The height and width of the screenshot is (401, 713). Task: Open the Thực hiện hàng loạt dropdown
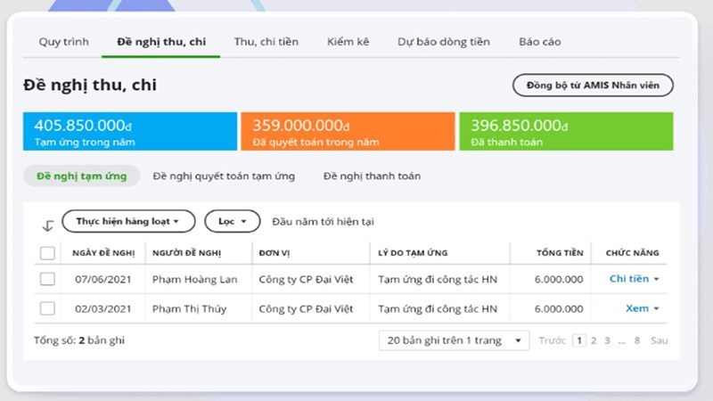(128, 221)
